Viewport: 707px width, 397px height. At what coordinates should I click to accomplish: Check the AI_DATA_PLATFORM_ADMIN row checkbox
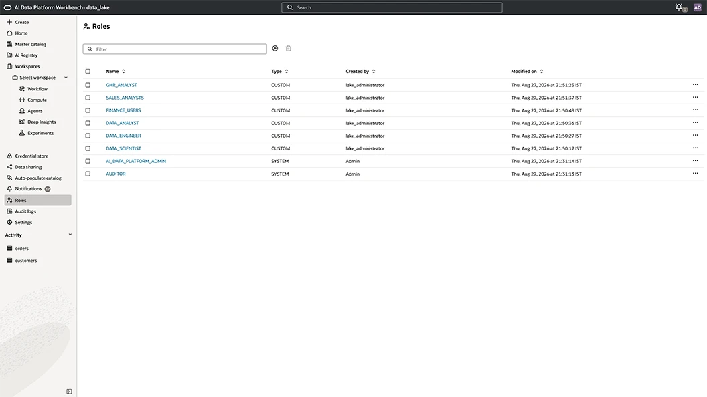click(x=88, y=161)
